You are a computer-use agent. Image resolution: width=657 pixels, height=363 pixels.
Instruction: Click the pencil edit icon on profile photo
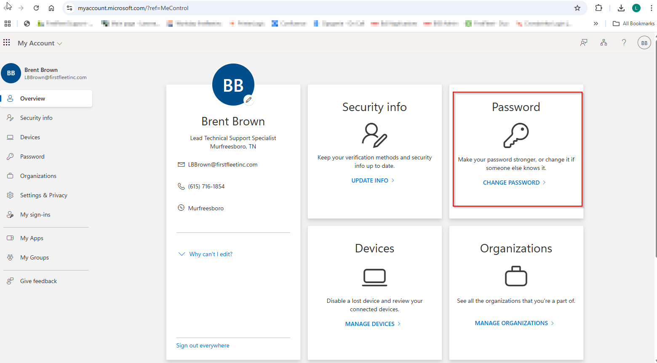(x=249, y=100)
